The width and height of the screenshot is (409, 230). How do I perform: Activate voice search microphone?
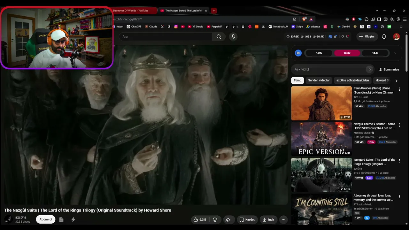point(233,36)
